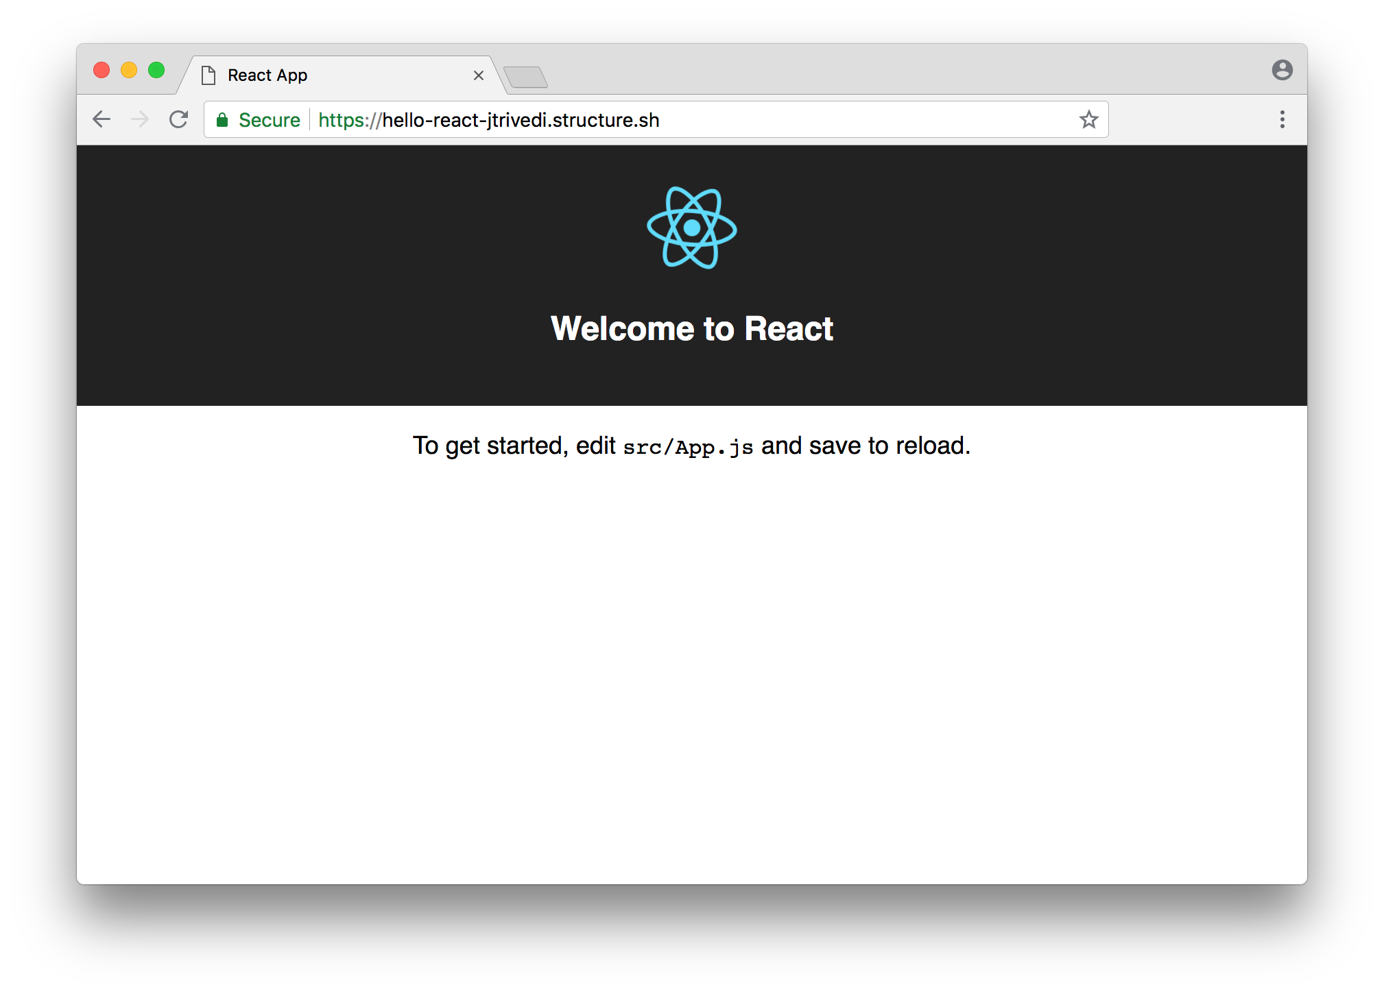Click the green Secure label
This screenshot has width=1384, height=994.
coord(269,119)
